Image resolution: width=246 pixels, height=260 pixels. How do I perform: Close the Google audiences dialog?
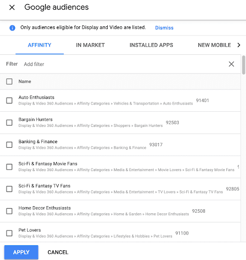click(12, 8)
